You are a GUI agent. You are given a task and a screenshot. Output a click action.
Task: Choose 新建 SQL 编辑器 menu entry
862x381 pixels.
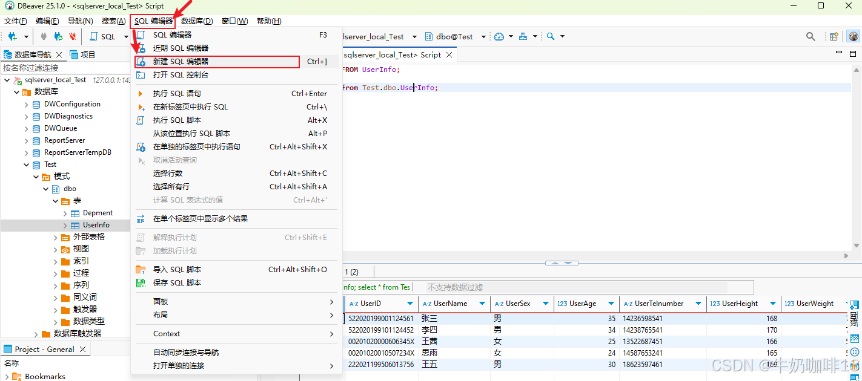(236, 62)
